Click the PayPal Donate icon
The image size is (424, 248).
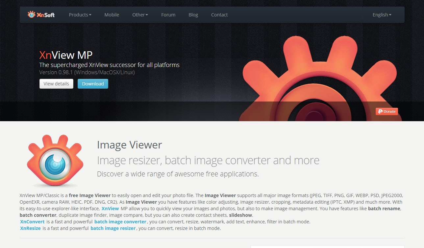(387, 111)
